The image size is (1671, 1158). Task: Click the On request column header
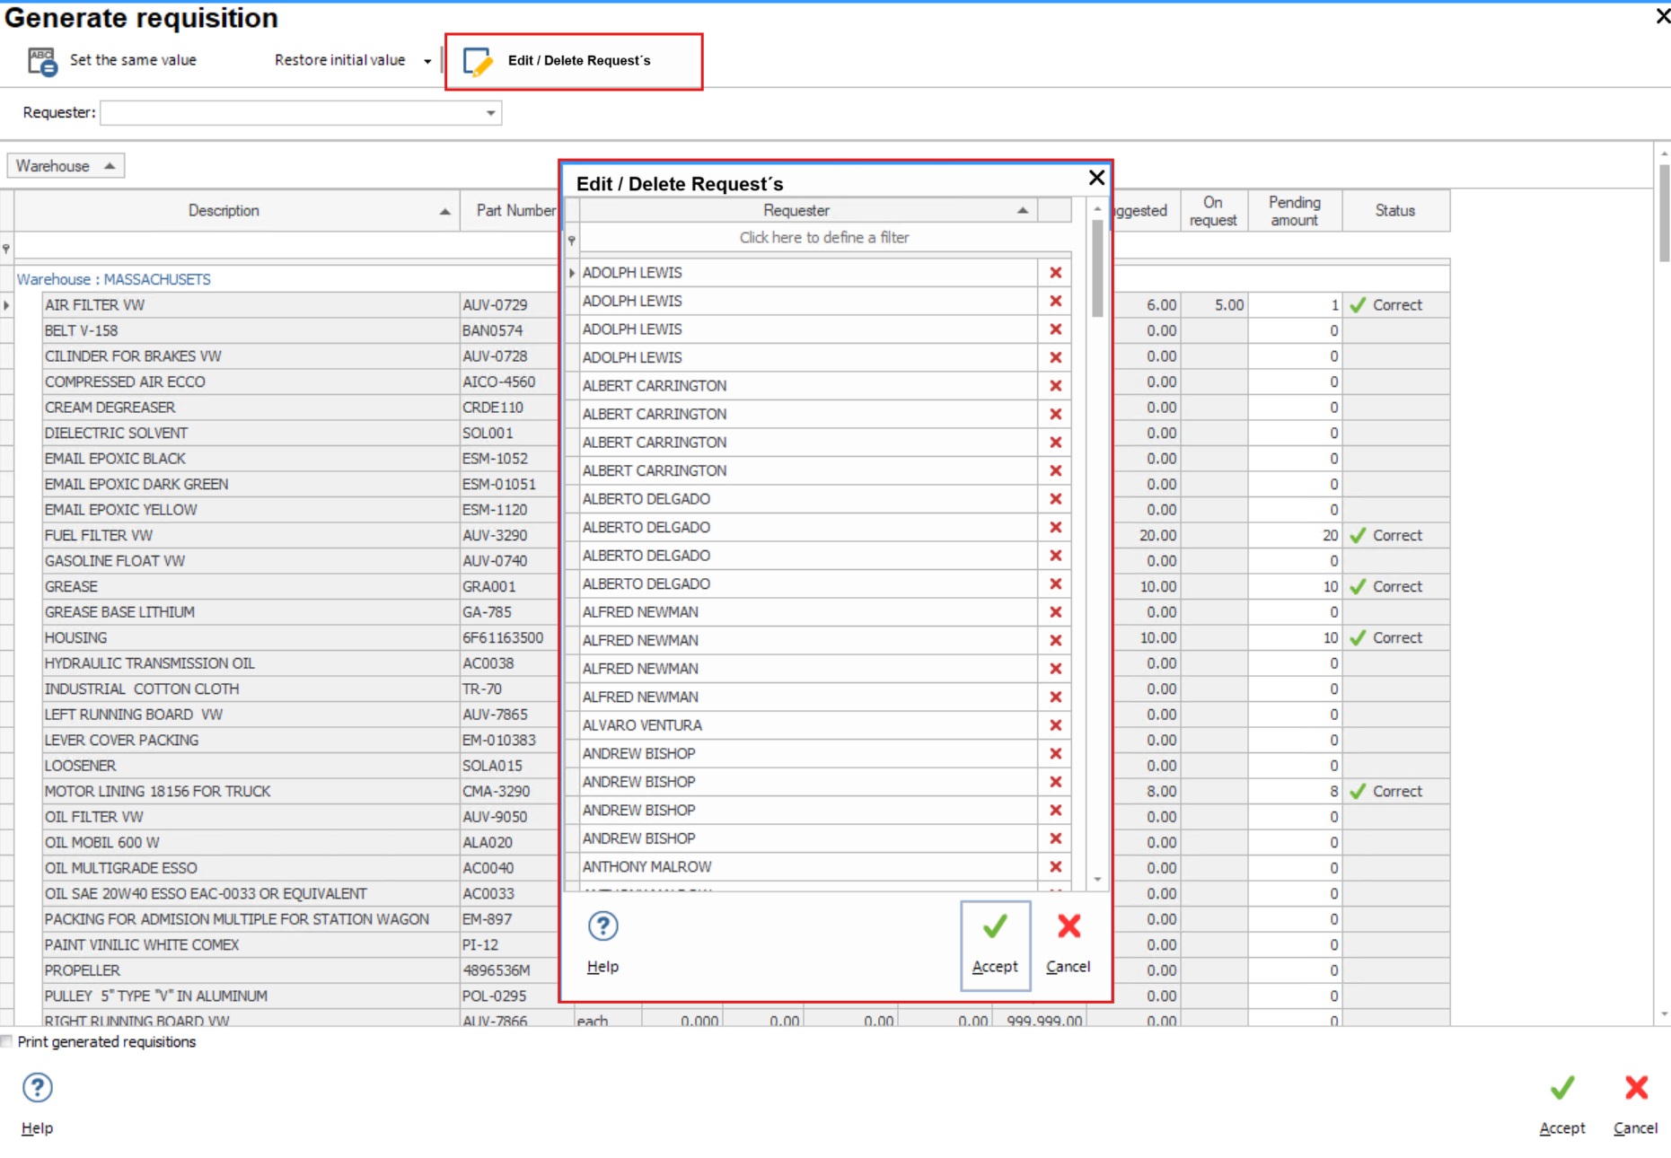(x=1213, y=211)
